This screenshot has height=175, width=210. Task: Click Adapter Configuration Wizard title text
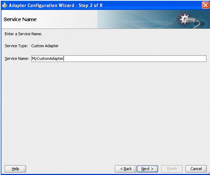click(42, 5)
